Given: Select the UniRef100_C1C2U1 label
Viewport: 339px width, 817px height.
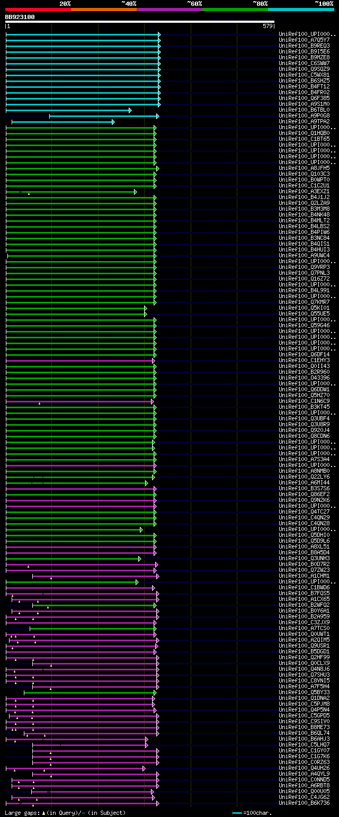Looking at the screenshot, I should pos(304,185).
